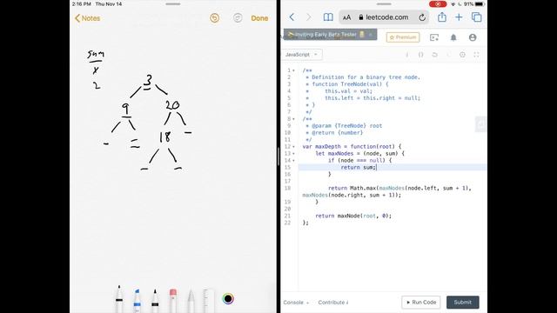The width and height of the screenshot is (557, 313).
Task: Collapse code fold at line 12
Action: click(294, 147)
